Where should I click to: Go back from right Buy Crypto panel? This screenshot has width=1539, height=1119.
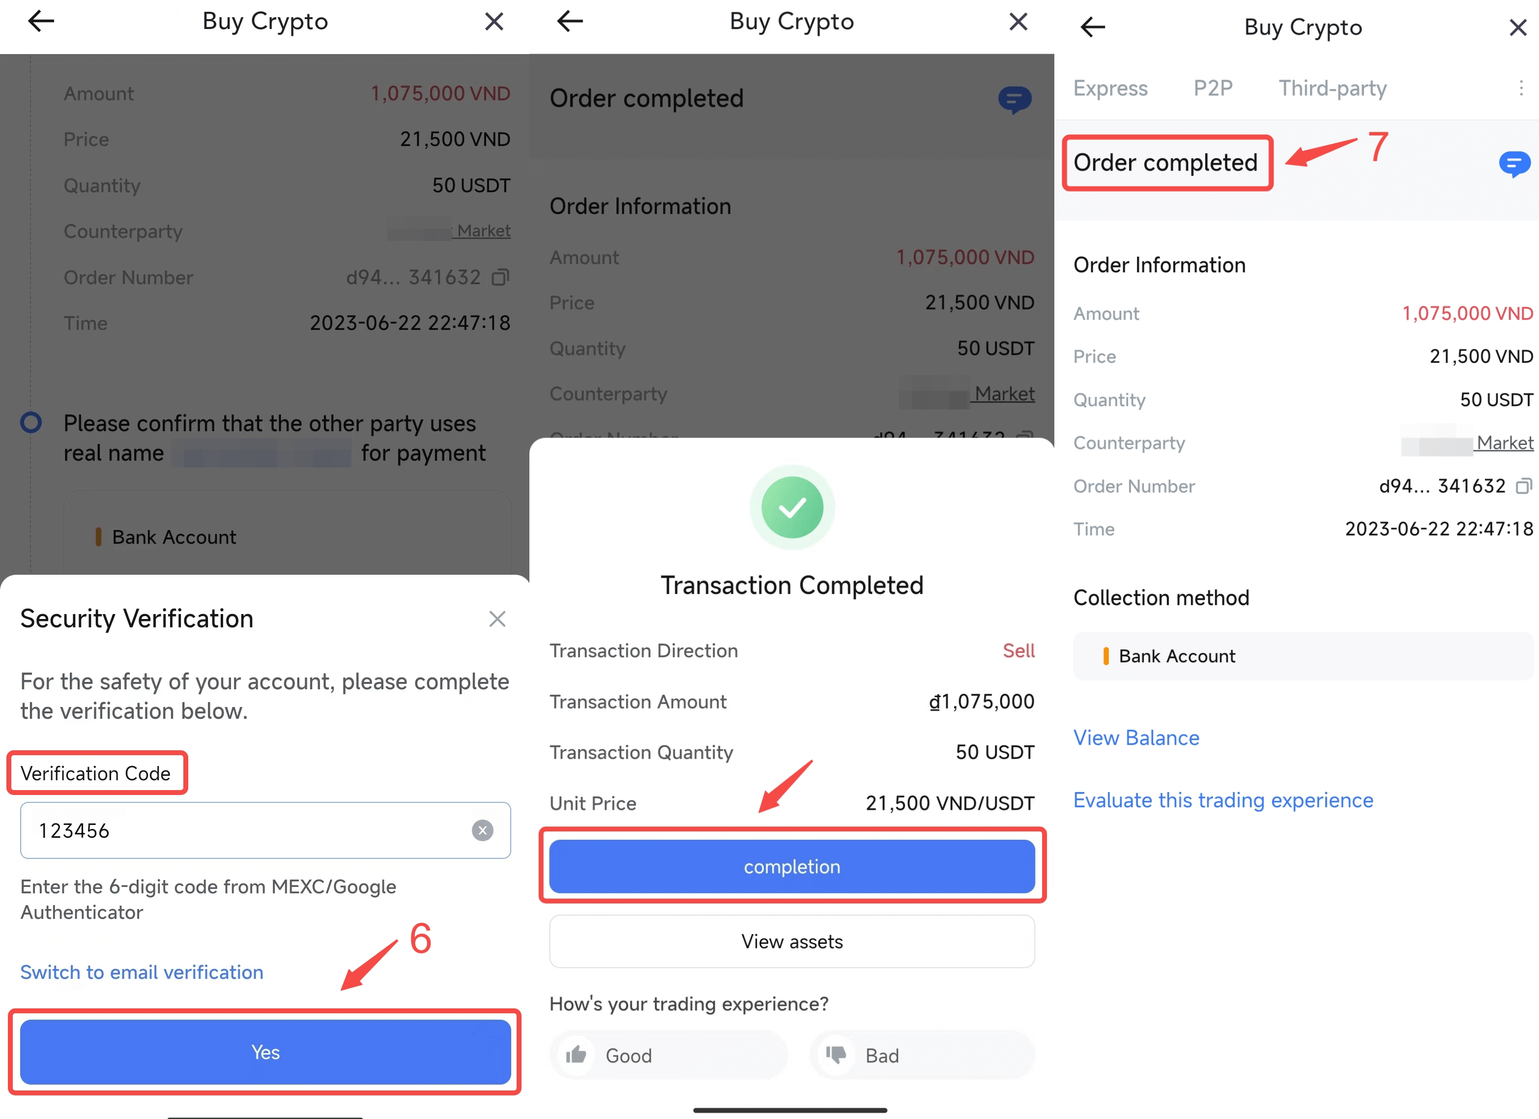1093,27
